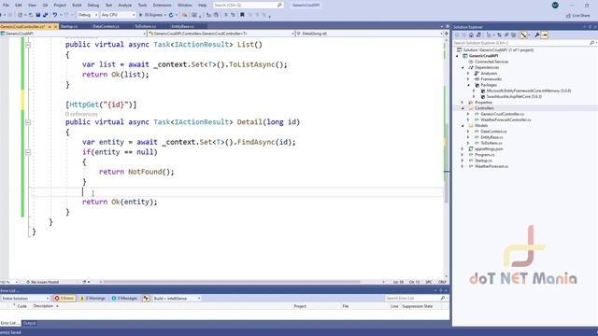The width and height of the screenshot is (598, 336).
Task: Toggle the 0 Errors filter
Action: (64, 299)
